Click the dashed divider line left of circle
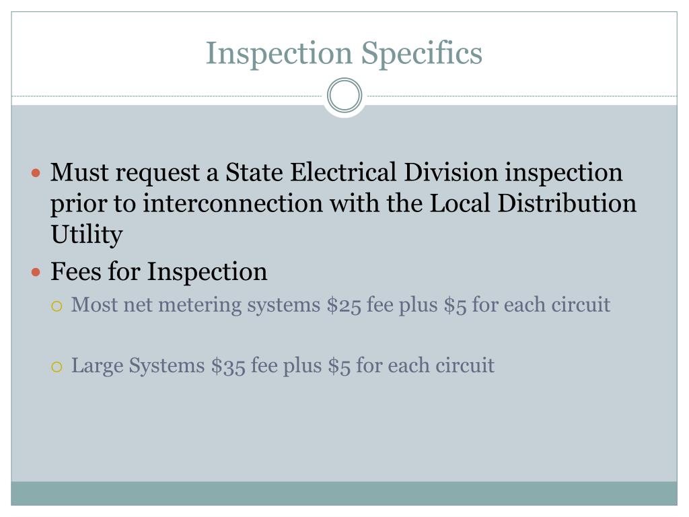This screenshot has width=689, height=517. [167, 96]
